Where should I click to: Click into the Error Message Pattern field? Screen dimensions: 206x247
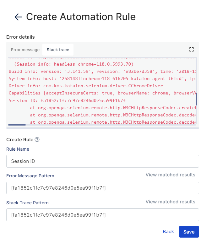pyautogui.click(x=103, y=188)
